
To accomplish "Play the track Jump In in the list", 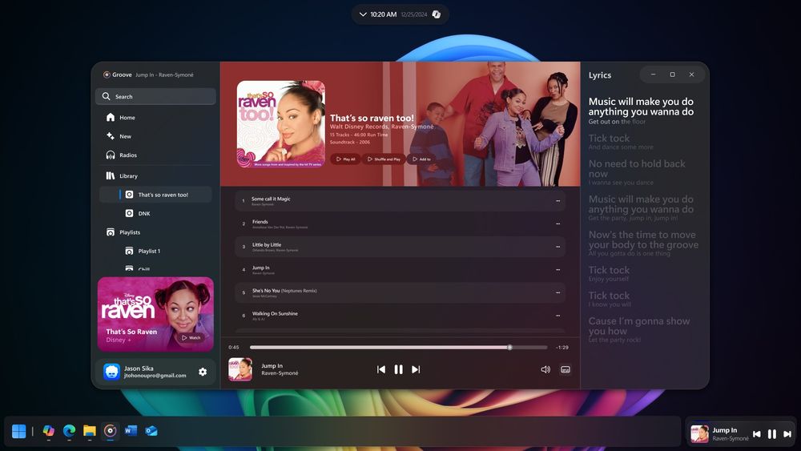I will click(400, 270).
